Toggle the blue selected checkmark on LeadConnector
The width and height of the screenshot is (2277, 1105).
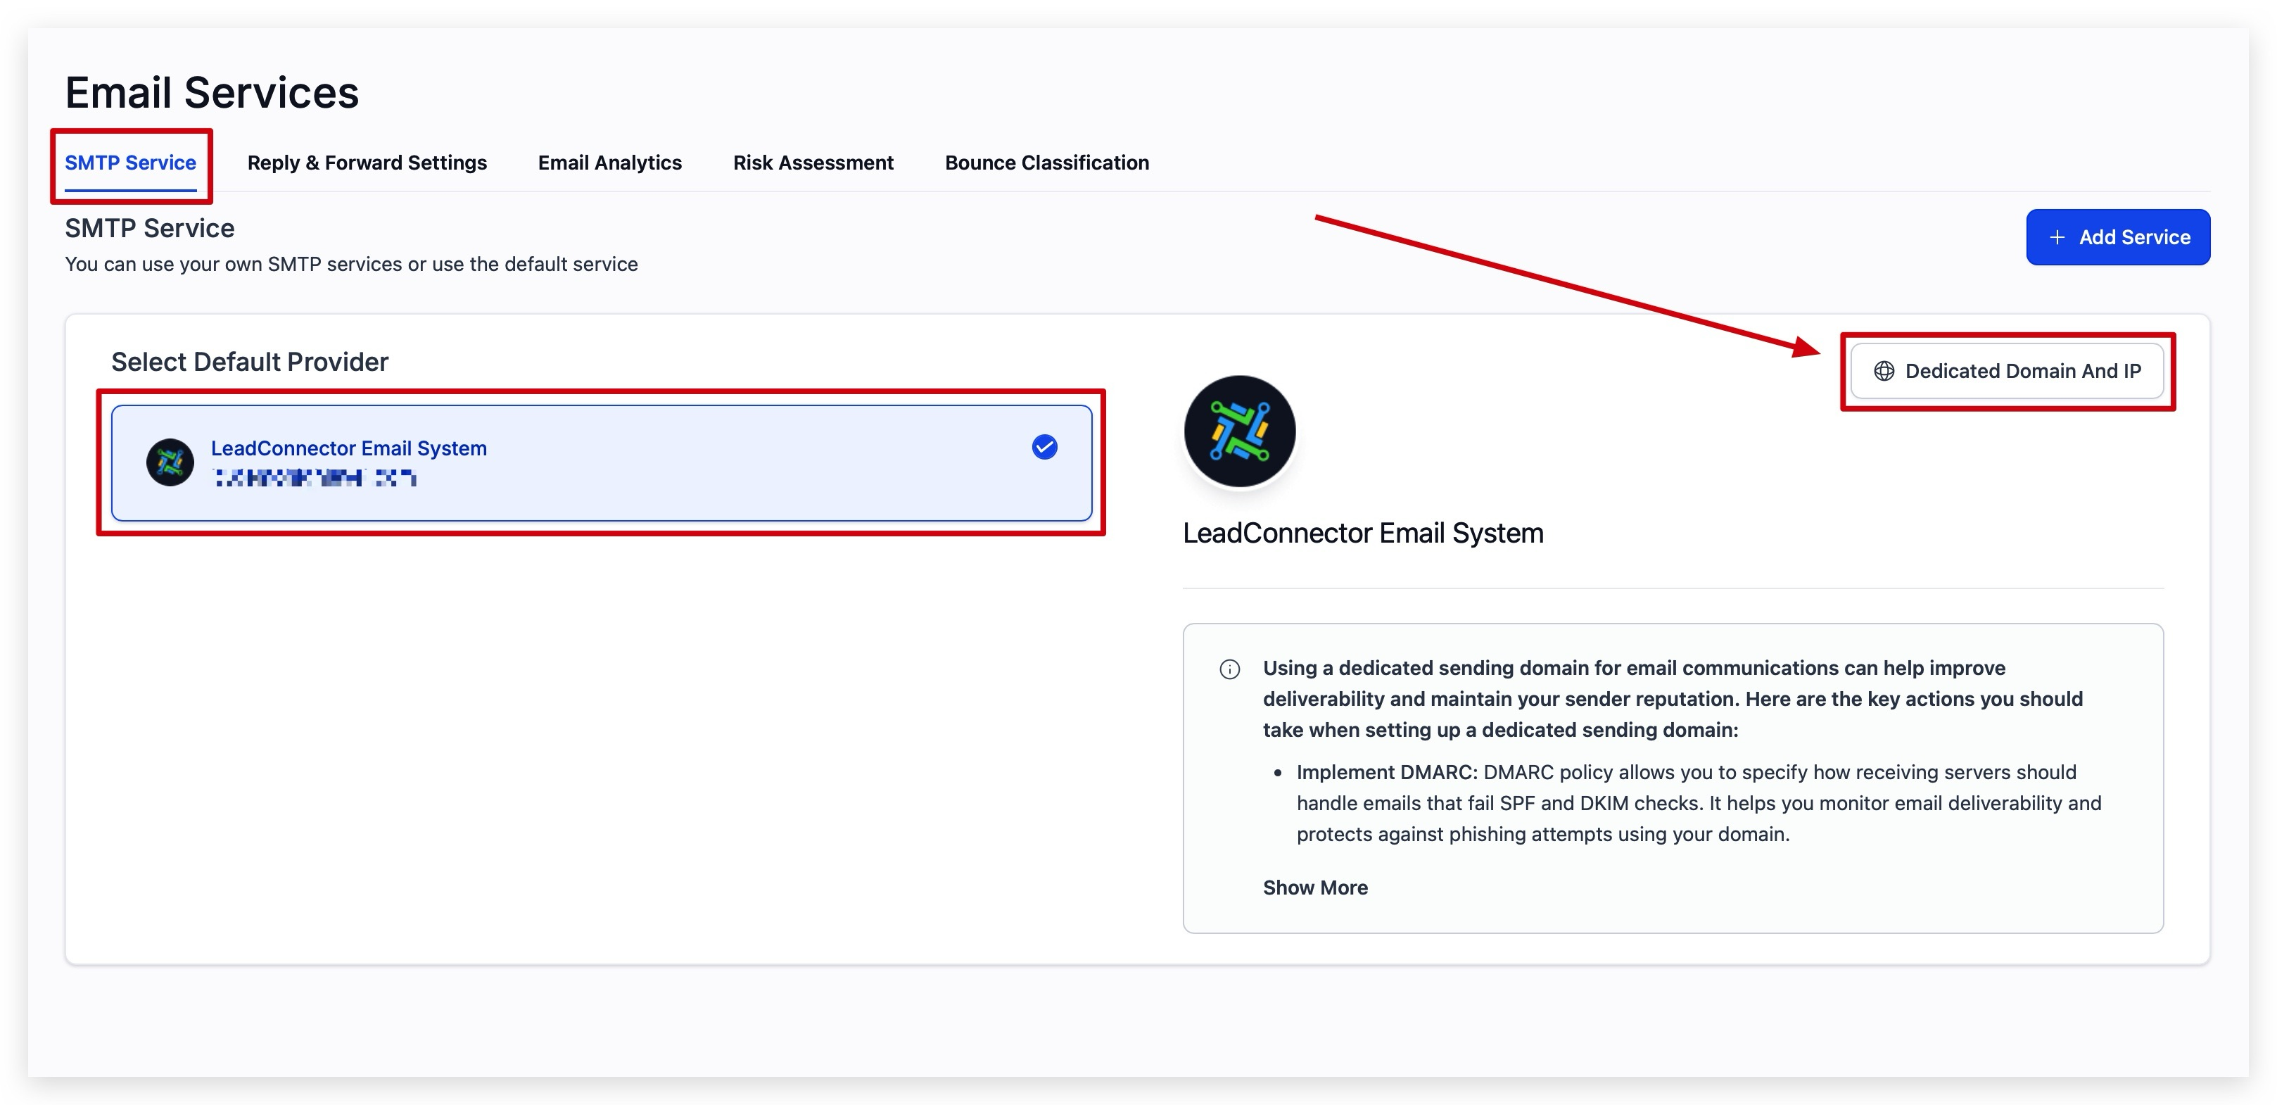point(1044,448)
